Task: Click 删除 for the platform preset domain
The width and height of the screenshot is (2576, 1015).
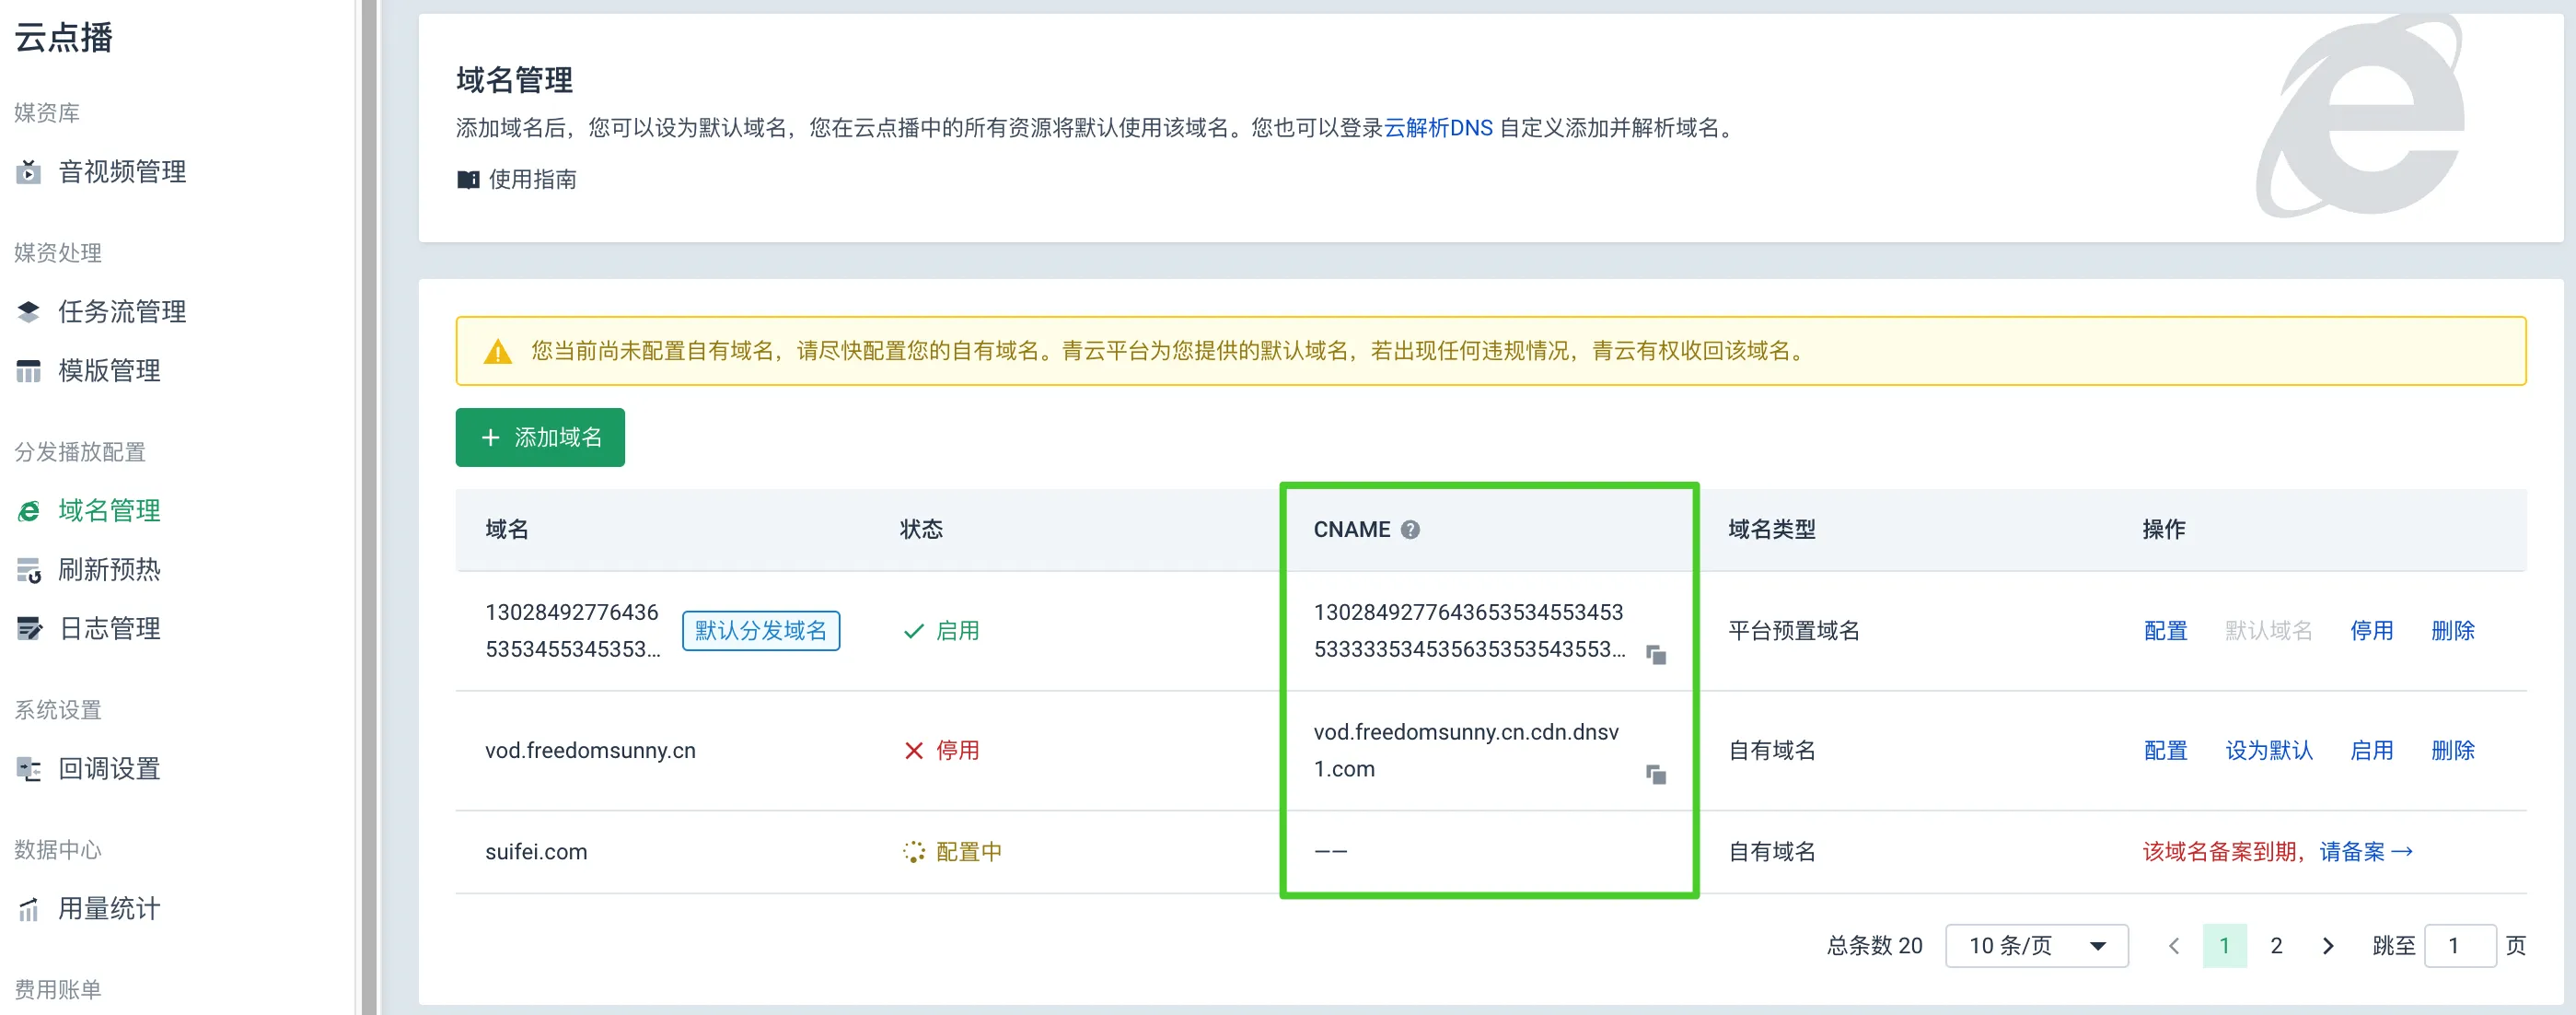Action: tap(2452, 631)
